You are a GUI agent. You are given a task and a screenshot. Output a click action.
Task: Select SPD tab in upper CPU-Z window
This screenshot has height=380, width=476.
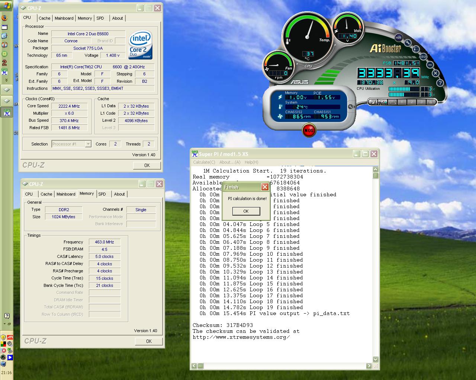(x=100, y=18)
